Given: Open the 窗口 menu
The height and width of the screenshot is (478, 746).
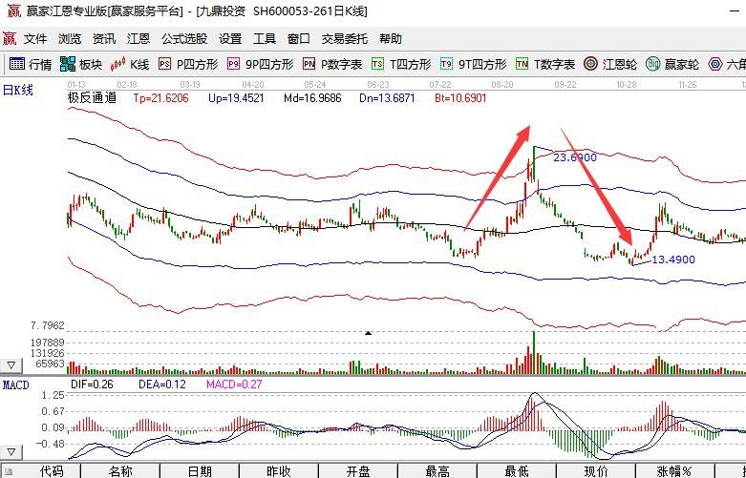Looking at the screenshot, I should pyautogui.click(x=299, y=38).
